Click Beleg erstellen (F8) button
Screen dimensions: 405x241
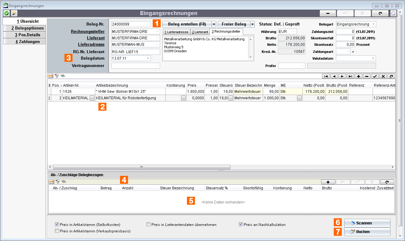(x=187, y=24)
